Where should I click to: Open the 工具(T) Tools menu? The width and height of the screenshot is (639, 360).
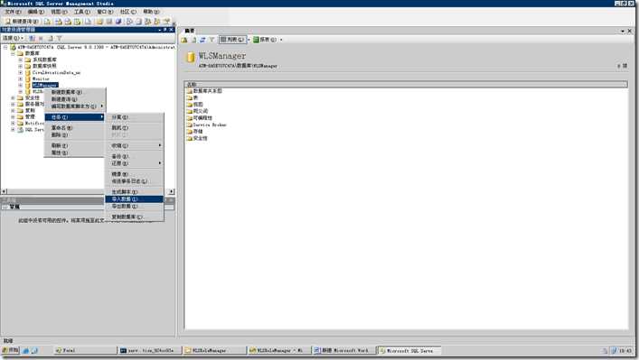pos(82,12)
